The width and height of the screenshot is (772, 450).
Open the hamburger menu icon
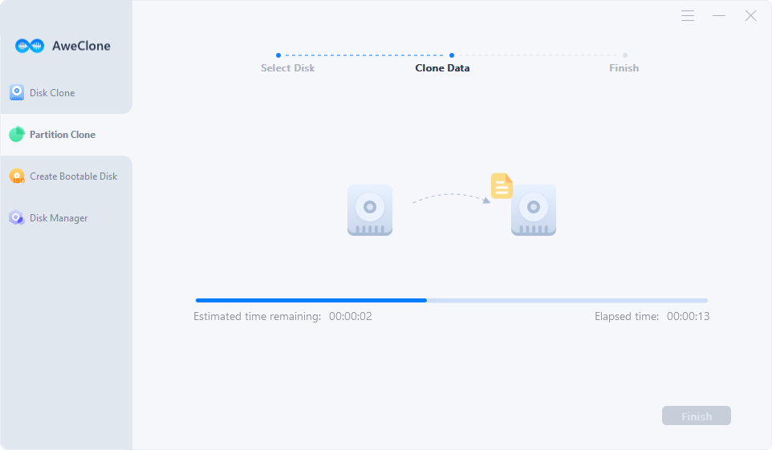[688, 16]
